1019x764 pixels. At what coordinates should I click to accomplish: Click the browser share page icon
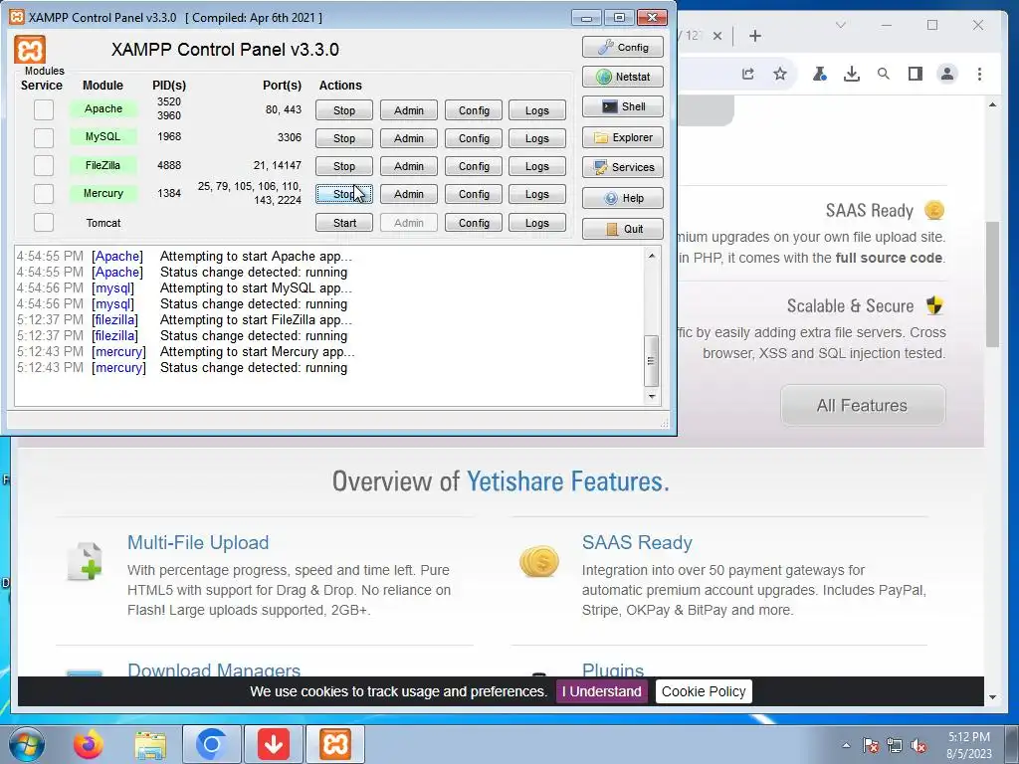(748, 74)
